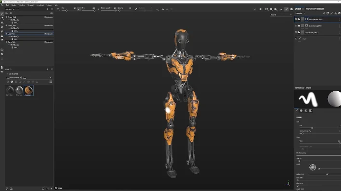Hide the Dirt Chrome ZERO layer

click(296, 32)
